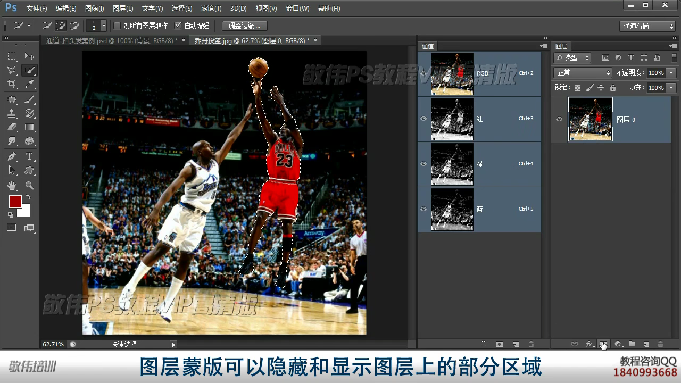Open the Channels panel options menu
Image resolution: width=681 pixels, height=383 pixels.
(544, 46)
